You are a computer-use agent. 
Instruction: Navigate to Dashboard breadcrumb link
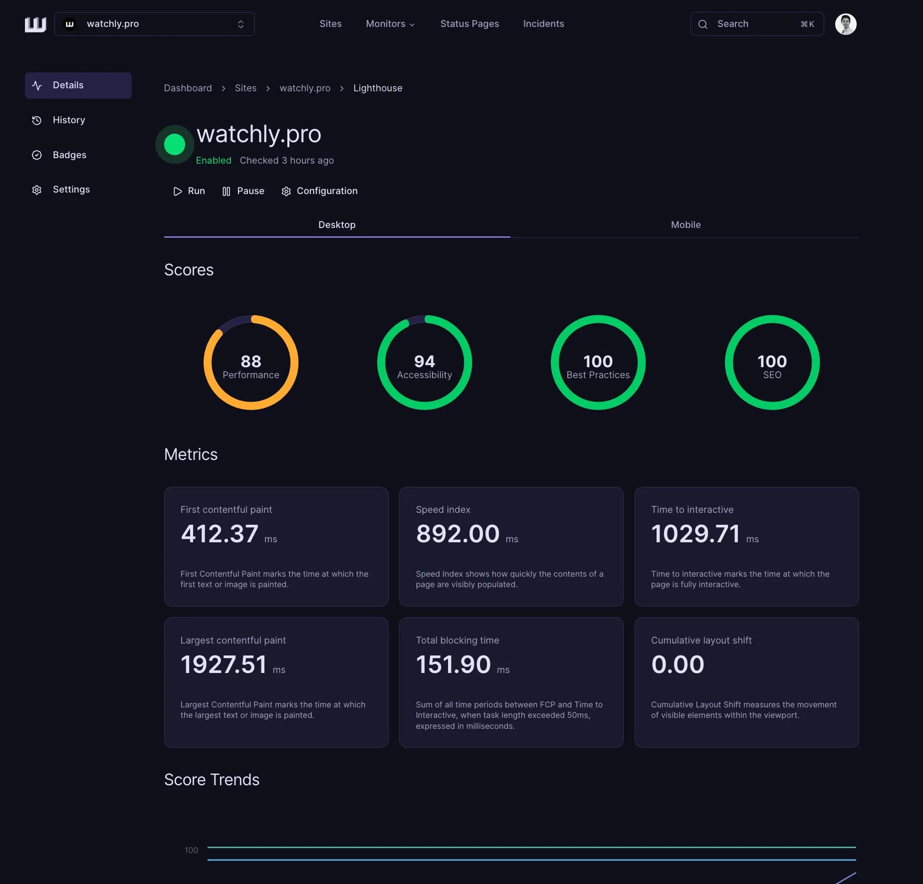(188, 88)
